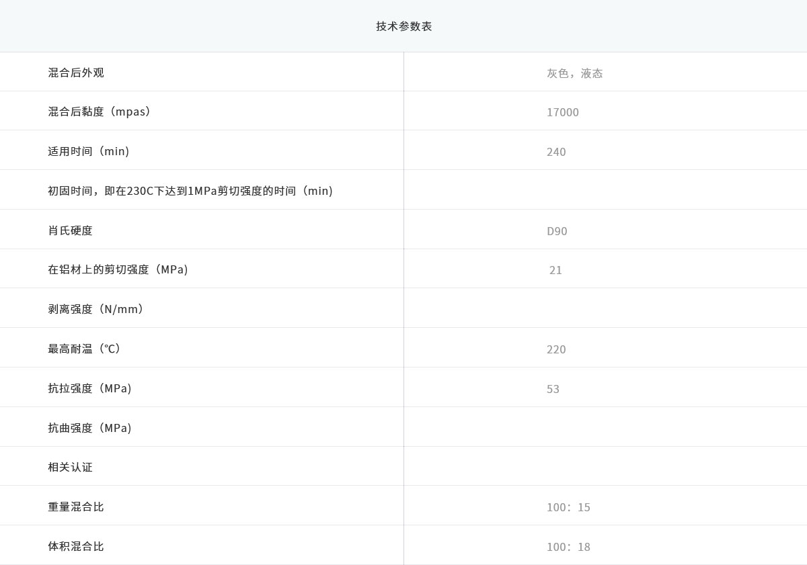Select the 最高耐温（℃）row label
Viewport: 807px width, 565px height.
[x=83, y=349]
